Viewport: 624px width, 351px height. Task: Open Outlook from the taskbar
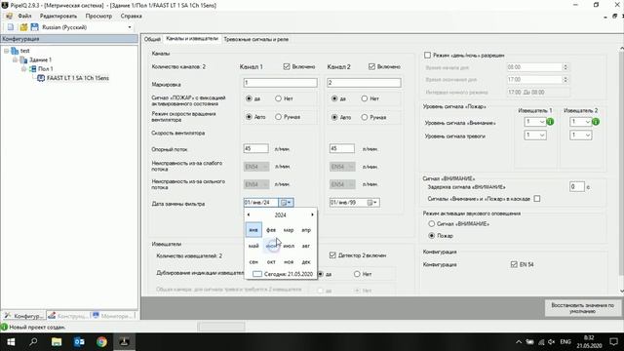click(x=79, y=342)
